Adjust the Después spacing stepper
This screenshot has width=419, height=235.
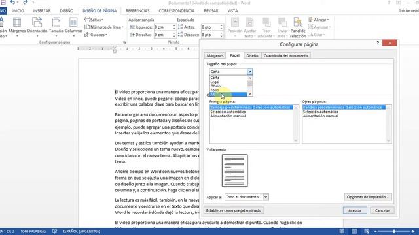(x=221, y=35)
